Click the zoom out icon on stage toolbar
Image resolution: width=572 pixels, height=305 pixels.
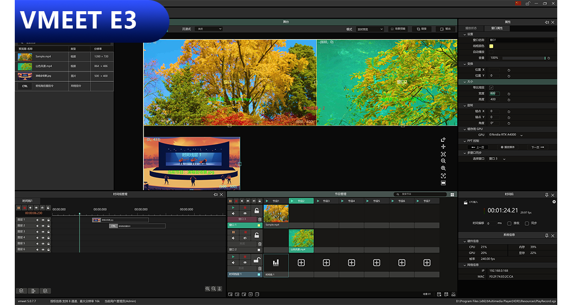tap(443, 161)
